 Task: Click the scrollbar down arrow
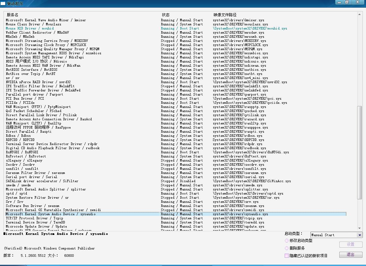tap(359, 228)
